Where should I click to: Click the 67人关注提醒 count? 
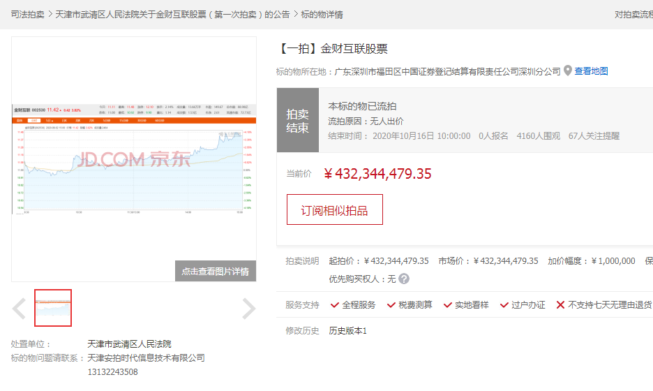[594, 136]
